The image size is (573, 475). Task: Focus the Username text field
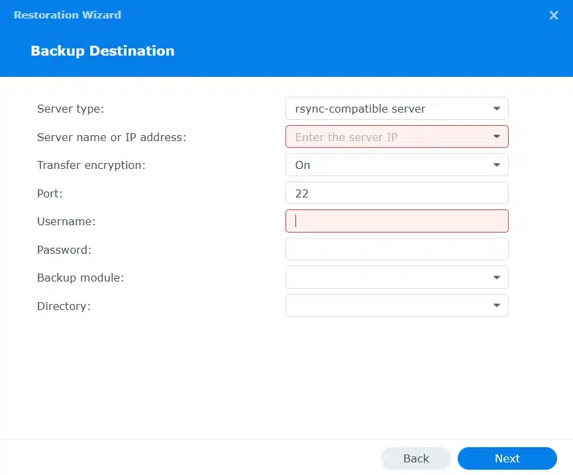tap(396, 221)
